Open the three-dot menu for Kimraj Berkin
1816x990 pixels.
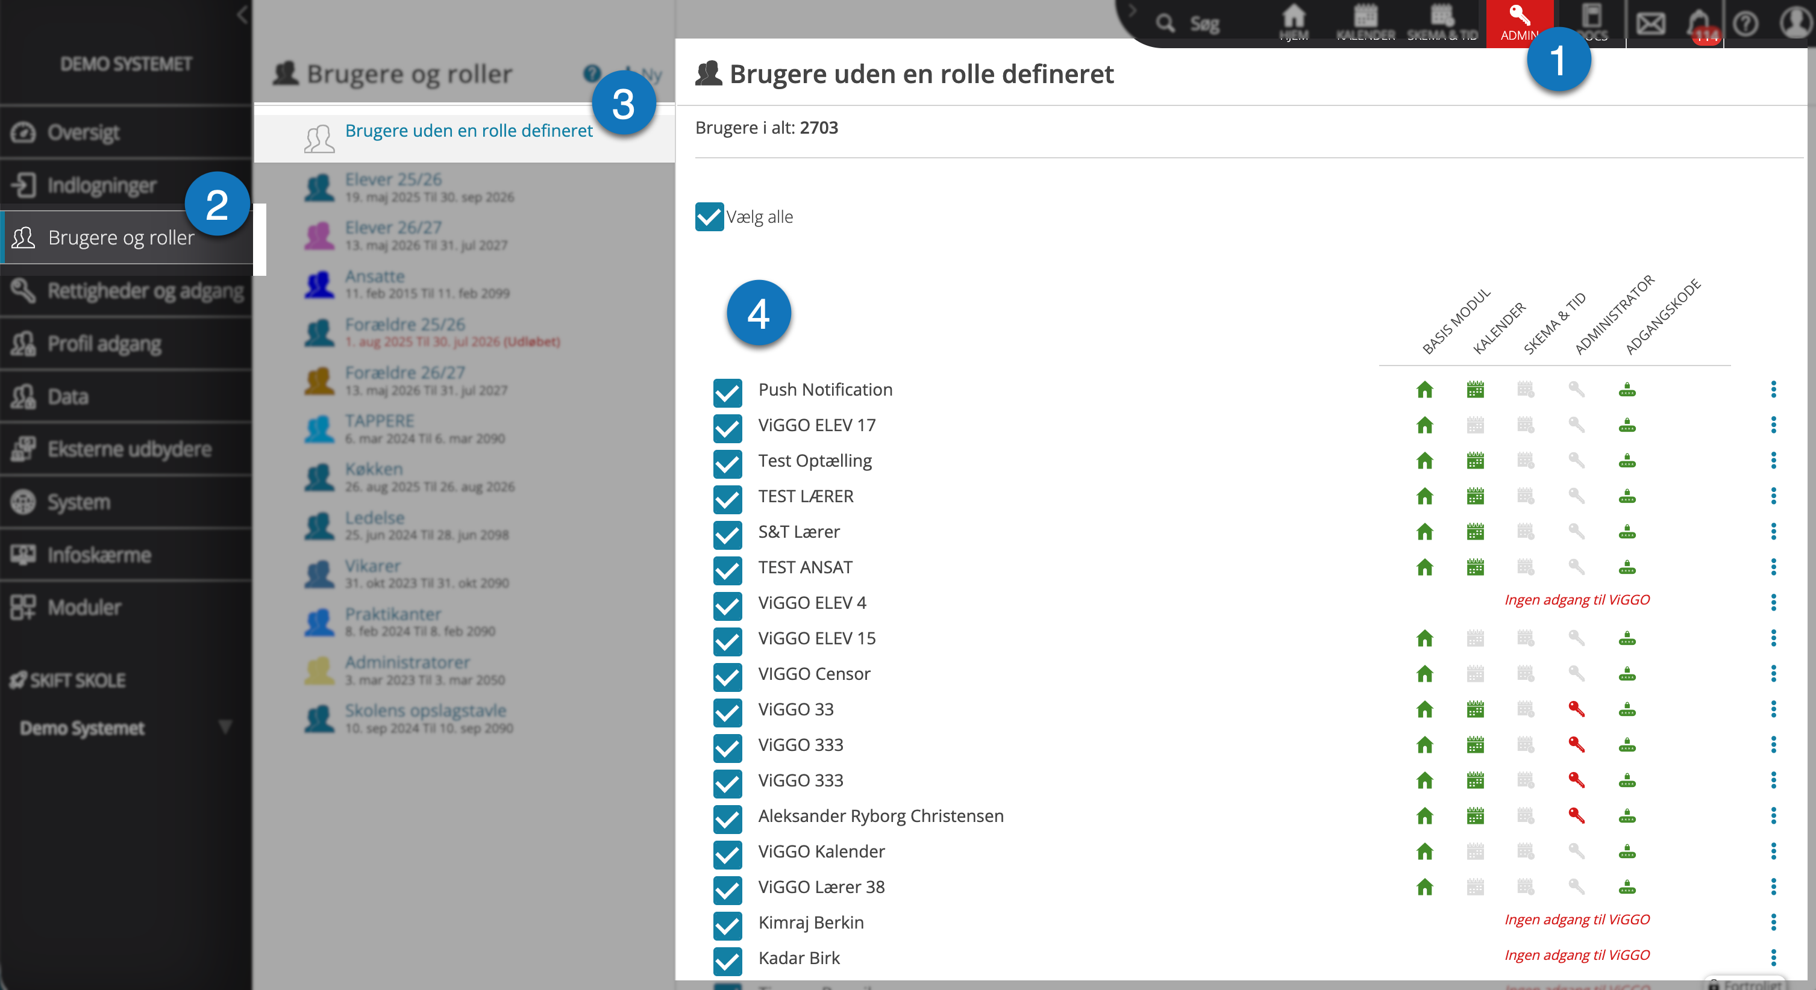point(1774,923)
